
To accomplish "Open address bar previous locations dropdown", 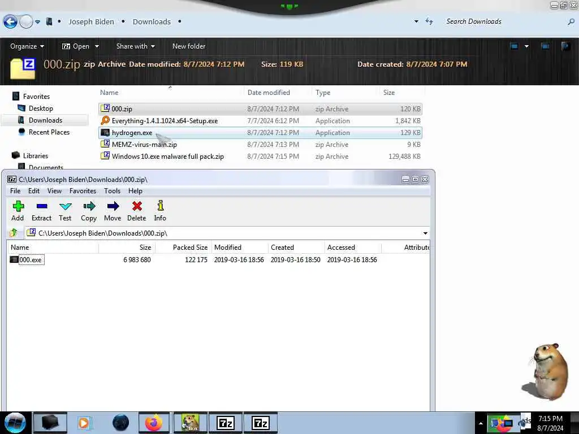I will tap(417, 21).
